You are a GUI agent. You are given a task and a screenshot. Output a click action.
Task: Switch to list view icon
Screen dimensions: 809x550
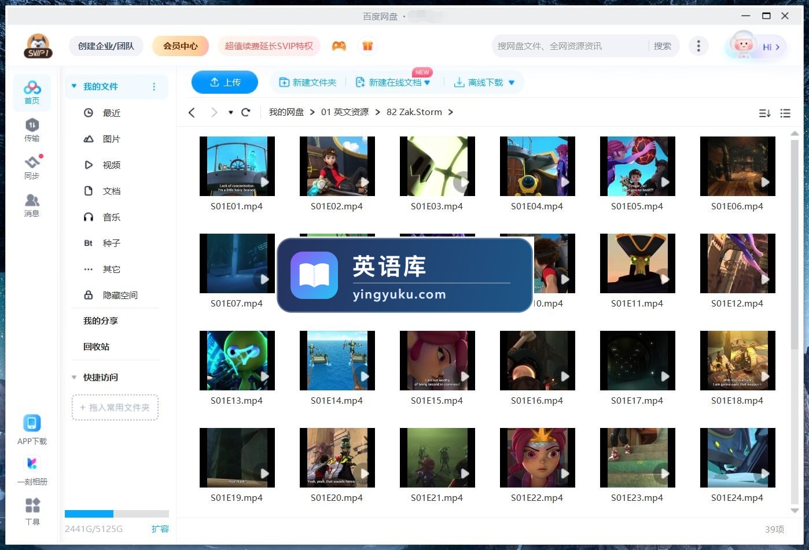[785, 113]
